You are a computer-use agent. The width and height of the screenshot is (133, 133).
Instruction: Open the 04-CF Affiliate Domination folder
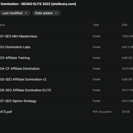(x=20, y=68)
